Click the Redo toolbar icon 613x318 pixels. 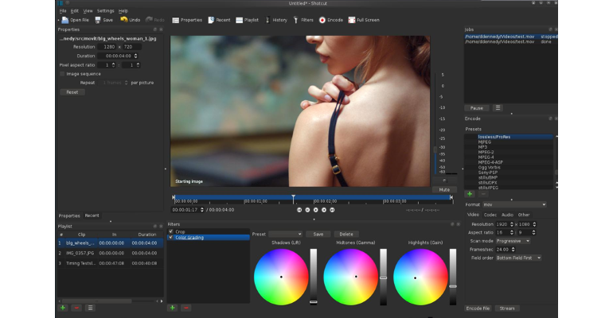(149, 20)
